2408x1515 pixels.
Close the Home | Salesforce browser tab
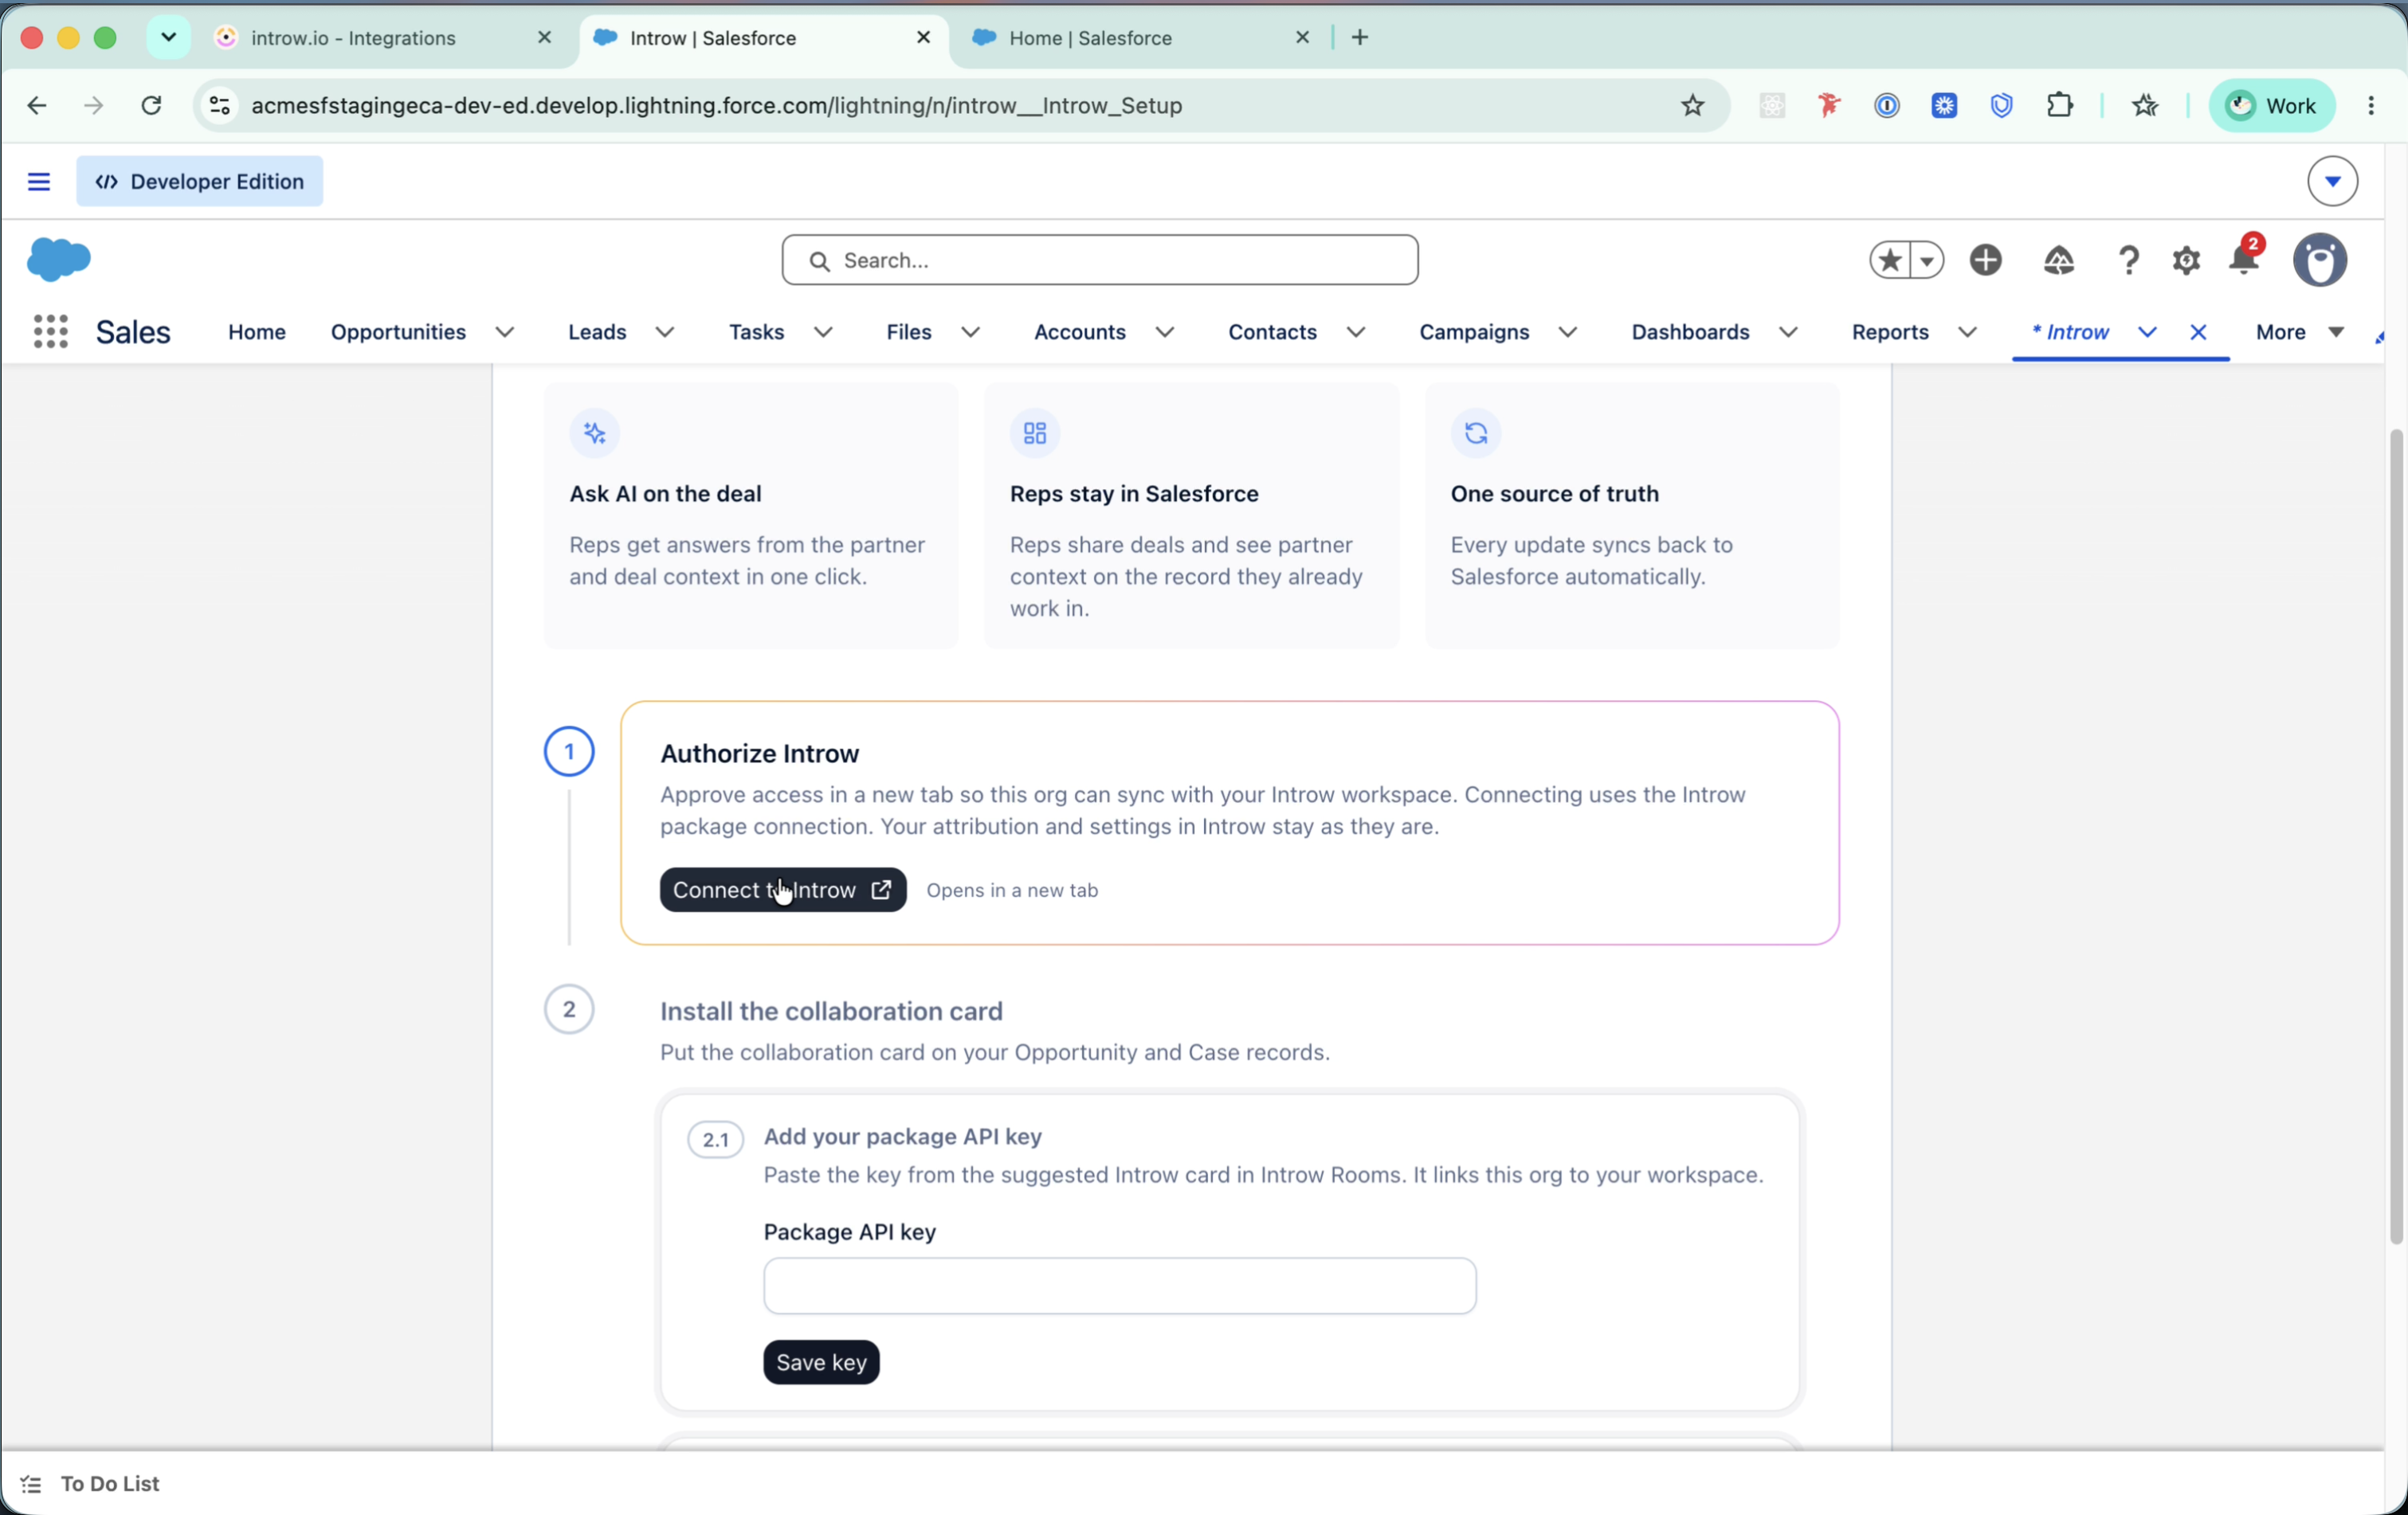(1302, 37)
